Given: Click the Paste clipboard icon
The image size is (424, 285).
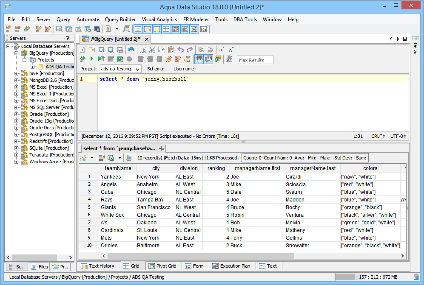Looking at the screenshot, I should tap(171, 50).
